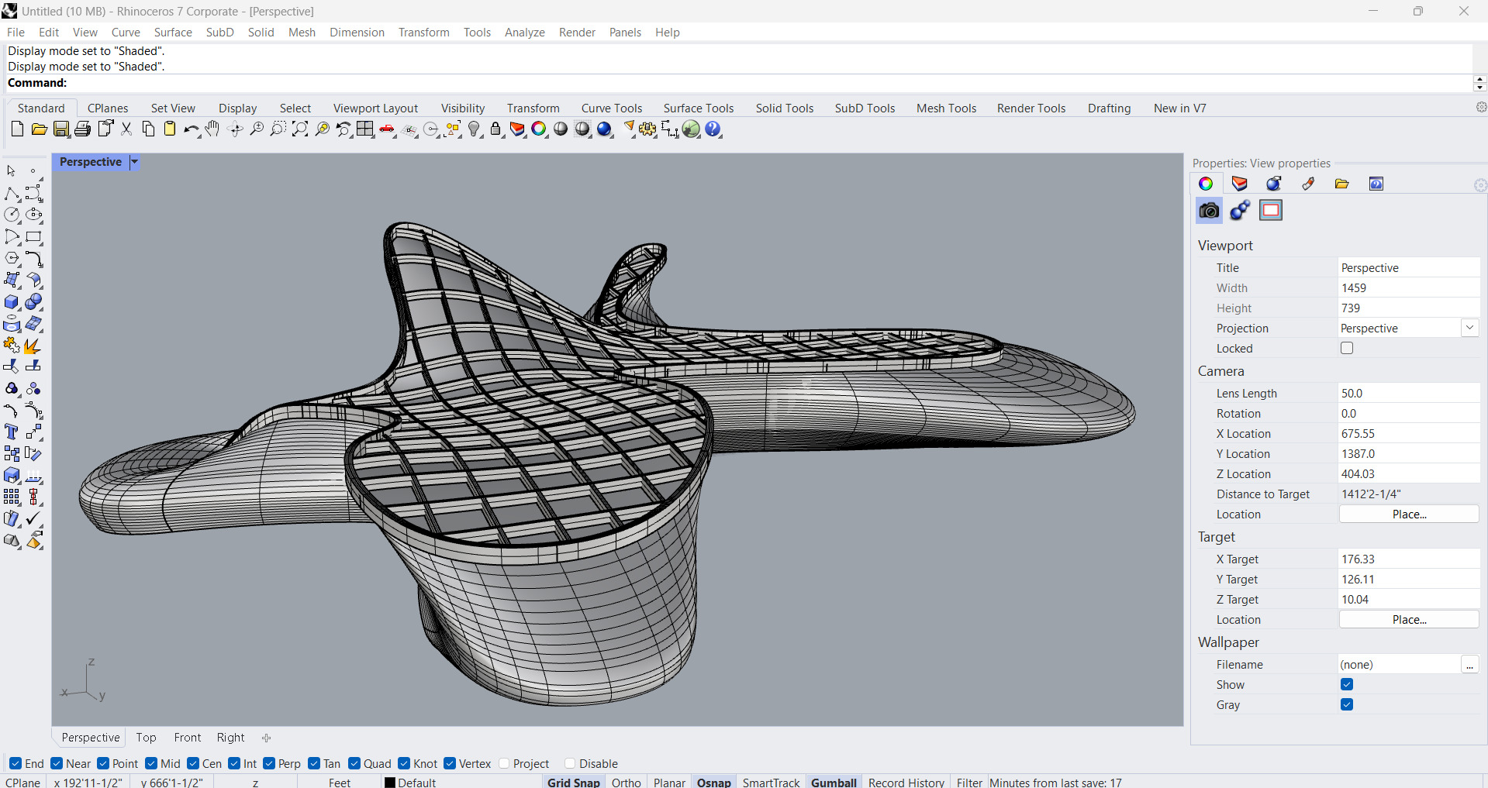Click the viewport Title input field
Viewport: 1488px width, 788px height.
[x=1409, y=268]
